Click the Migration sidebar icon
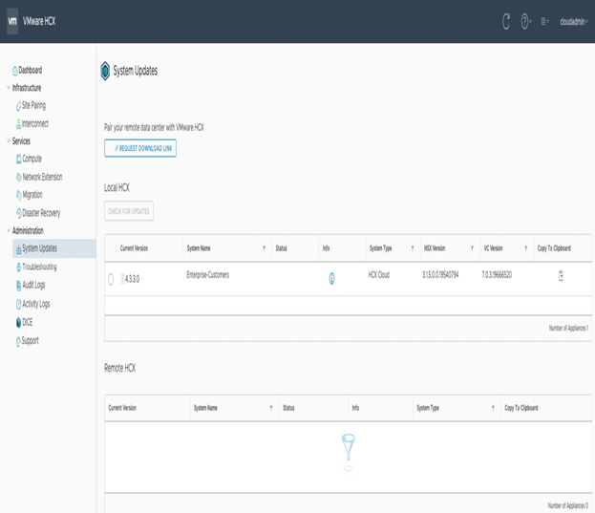The image size is (595, 513). (18, 195)
